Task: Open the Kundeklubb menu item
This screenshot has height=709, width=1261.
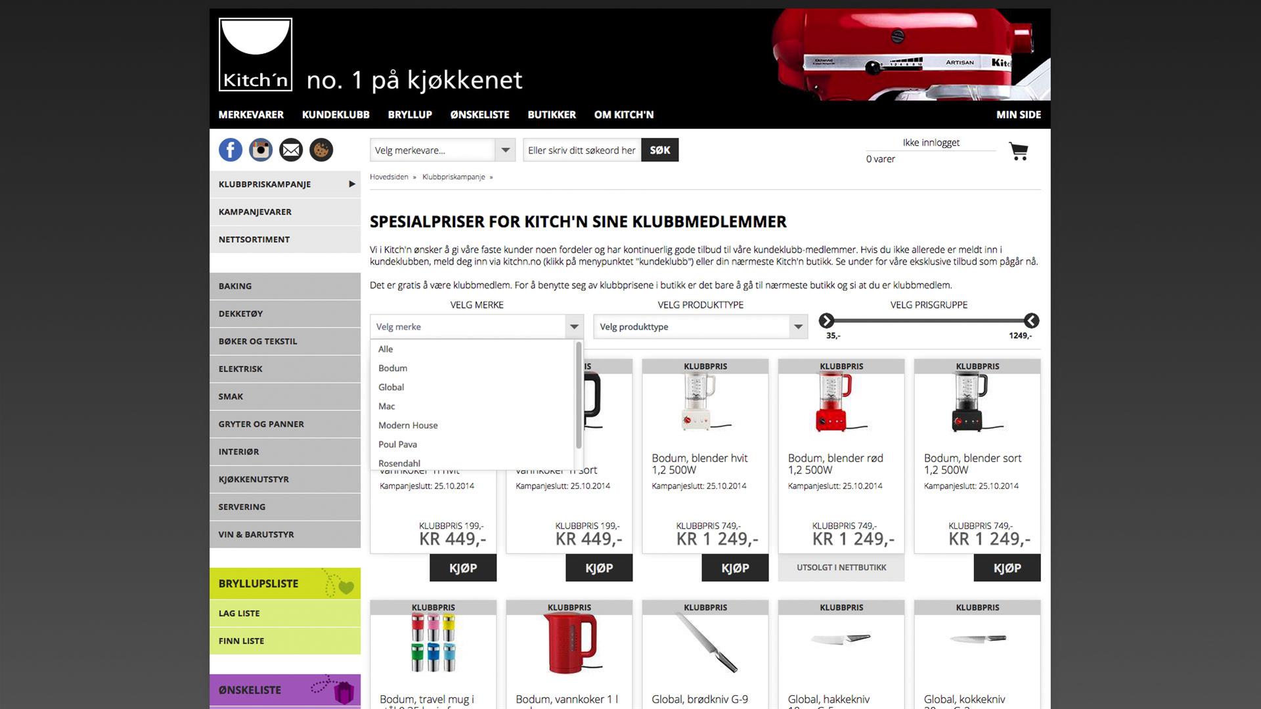Action: [336, 115]
